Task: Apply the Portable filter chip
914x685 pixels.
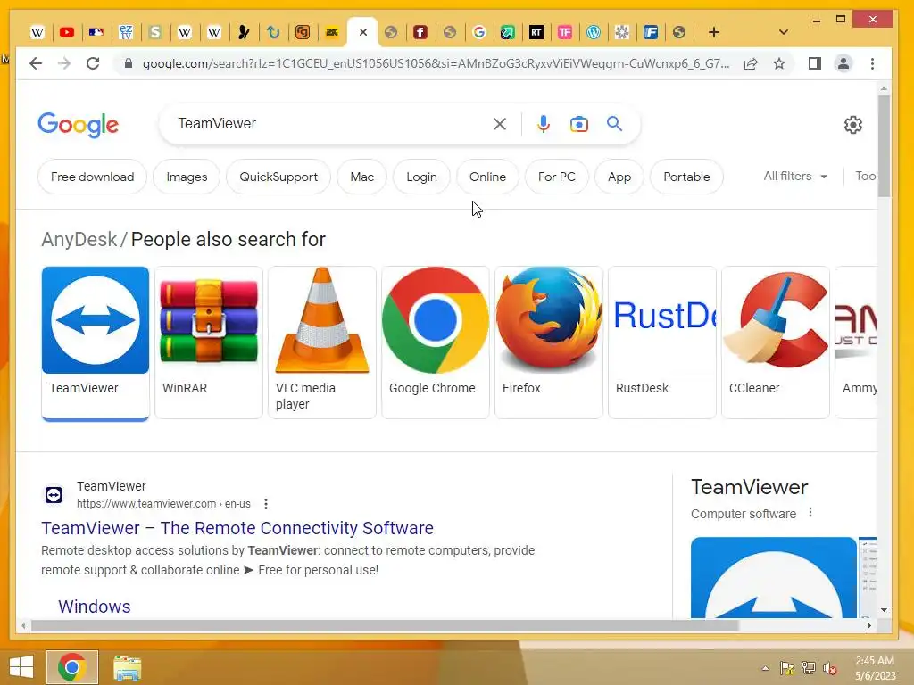Action: tap(686, 177)
